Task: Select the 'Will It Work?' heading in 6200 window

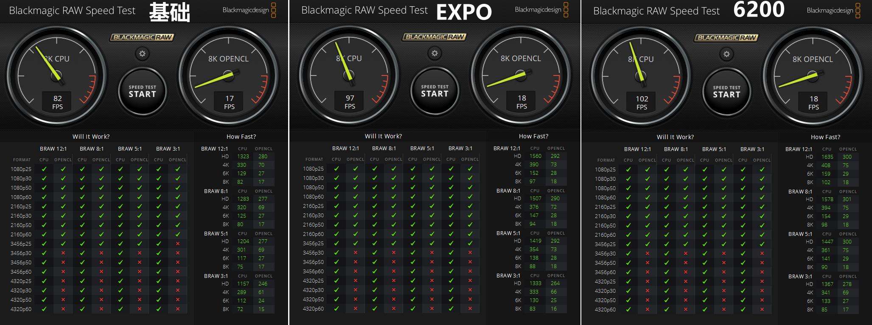Action: (675, 137)
